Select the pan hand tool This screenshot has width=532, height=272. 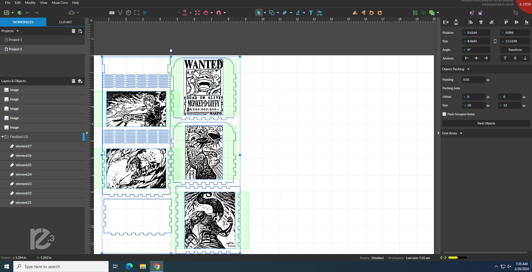pos(206,13)
